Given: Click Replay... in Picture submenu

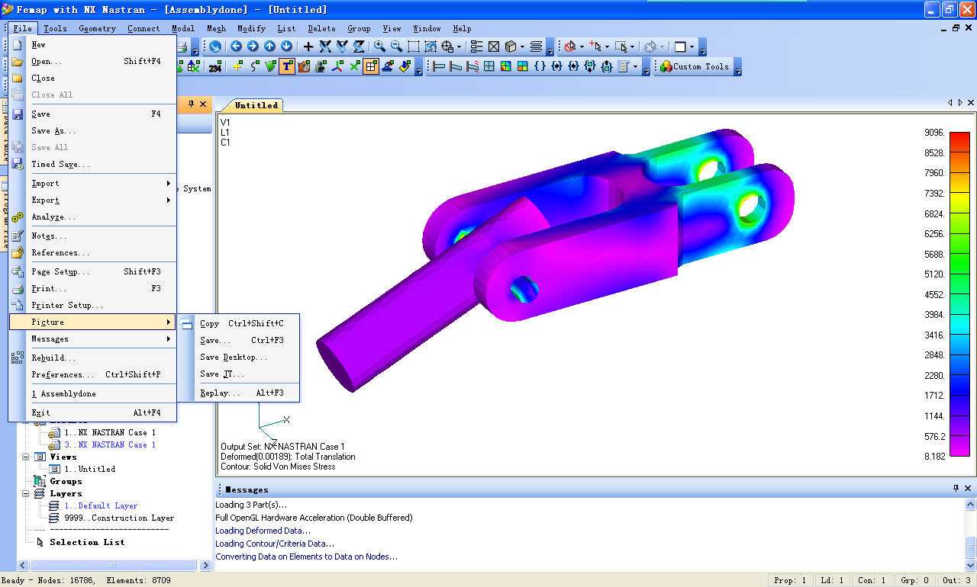Looking at the screenshot, I should coord(238,393).
